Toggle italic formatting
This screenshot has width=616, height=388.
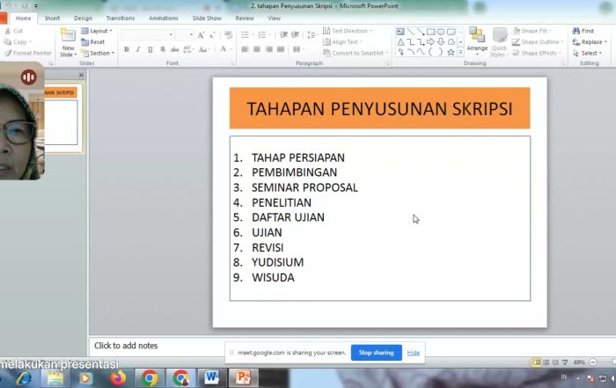tap(139, 49)
